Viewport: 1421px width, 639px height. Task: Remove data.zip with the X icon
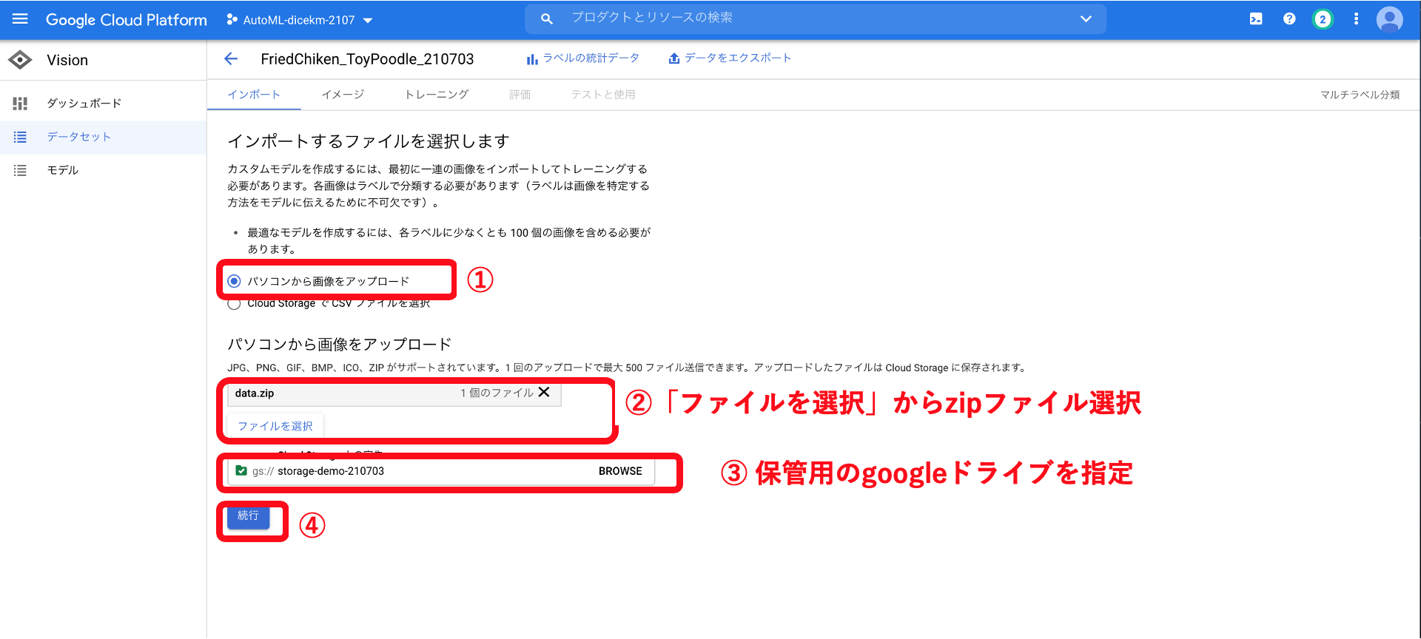tap(544, 392)
